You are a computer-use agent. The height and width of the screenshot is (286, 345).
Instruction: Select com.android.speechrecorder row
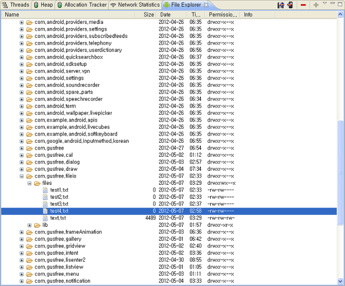click(x=169, y=99)
